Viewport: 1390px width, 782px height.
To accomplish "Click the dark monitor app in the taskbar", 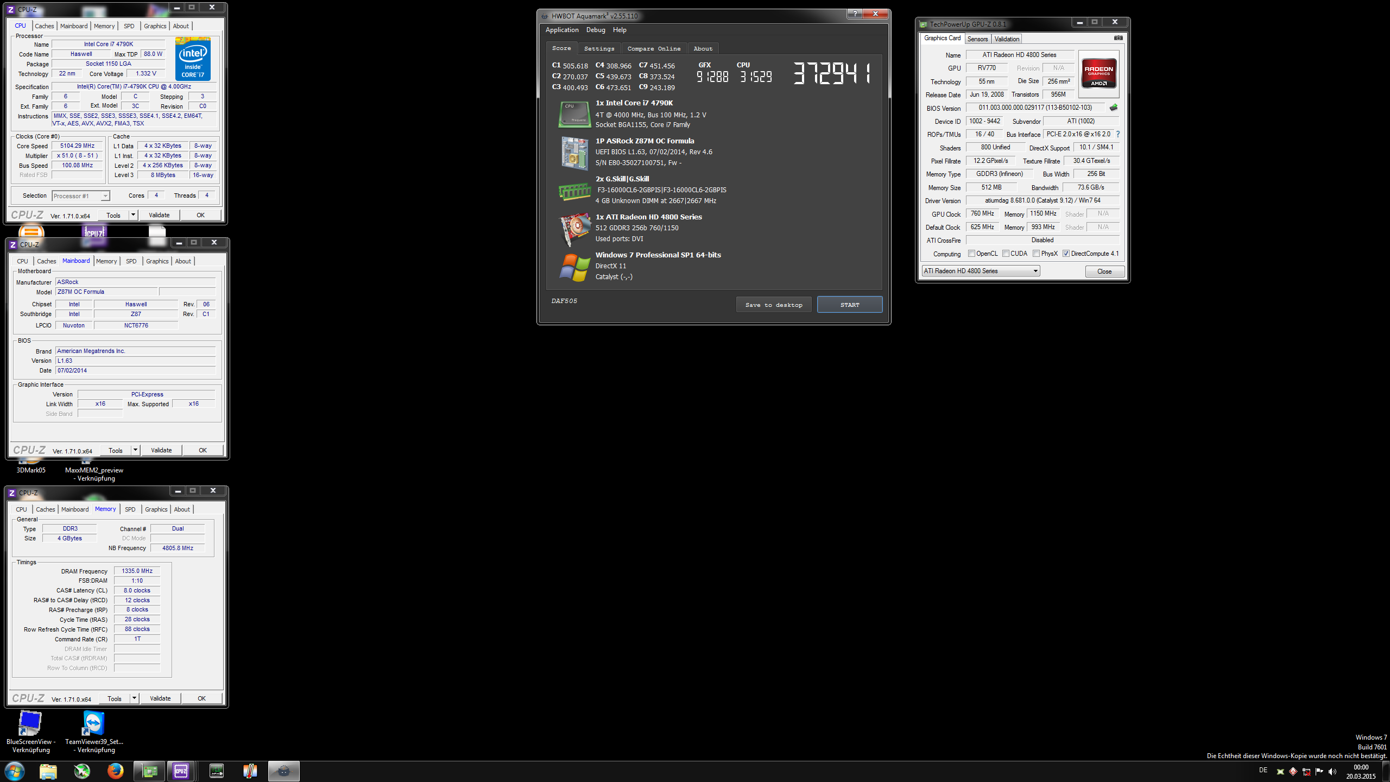I will [217, 771].
